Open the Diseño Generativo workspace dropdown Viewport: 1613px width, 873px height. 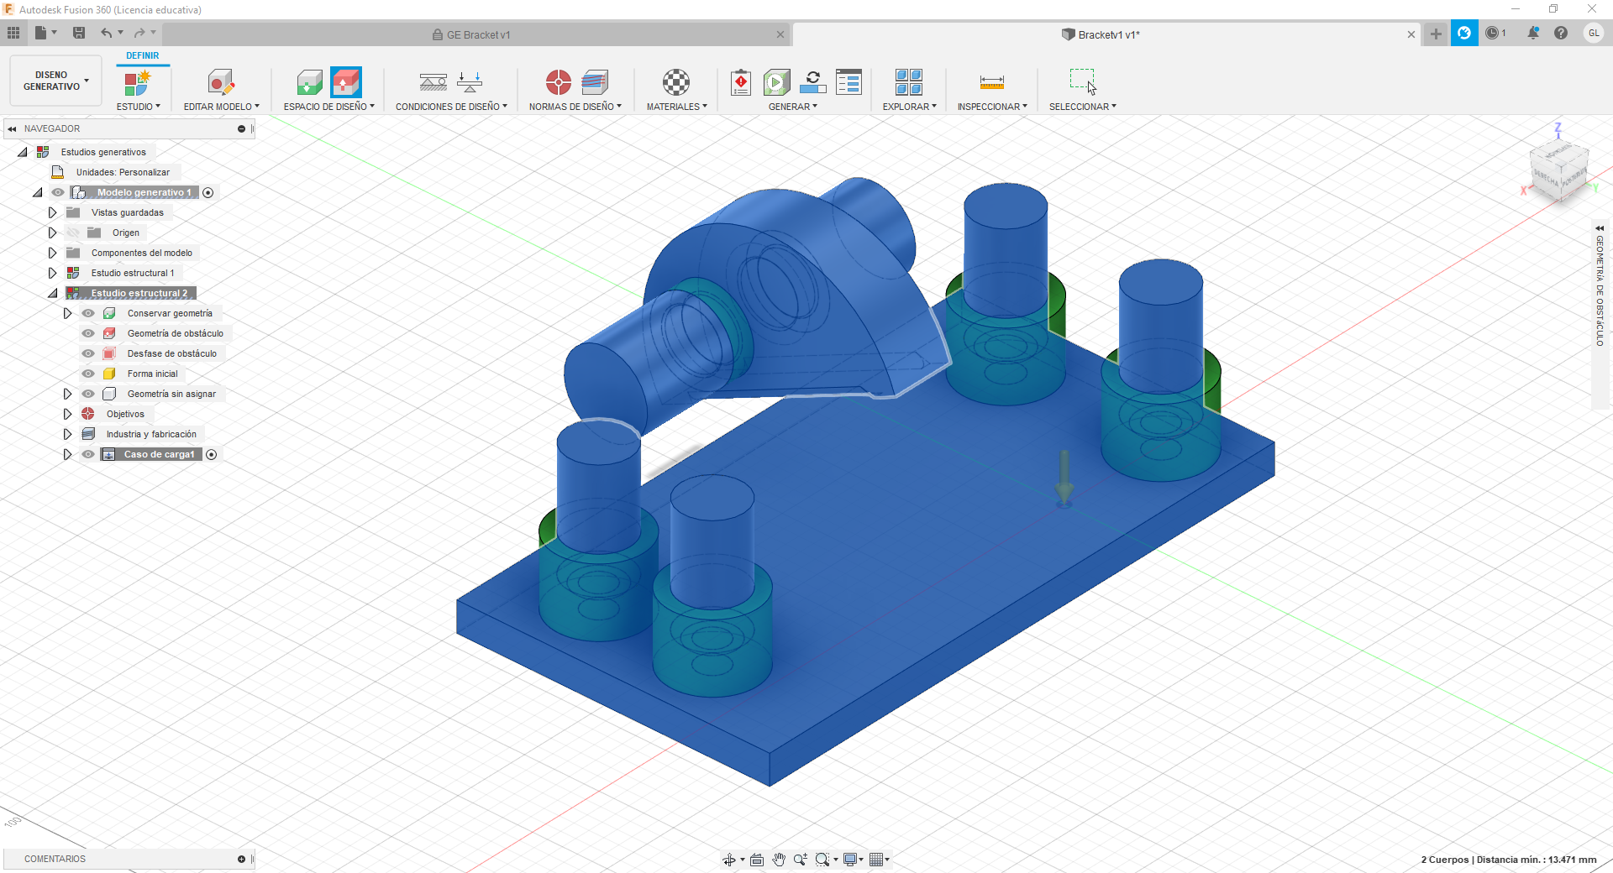(x=55, y=81)
